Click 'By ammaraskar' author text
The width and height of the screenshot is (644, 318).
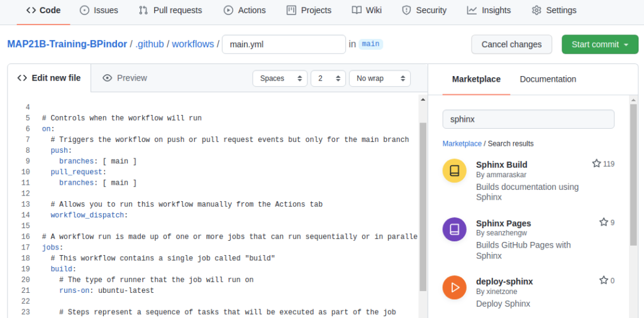tap(501, 175)
